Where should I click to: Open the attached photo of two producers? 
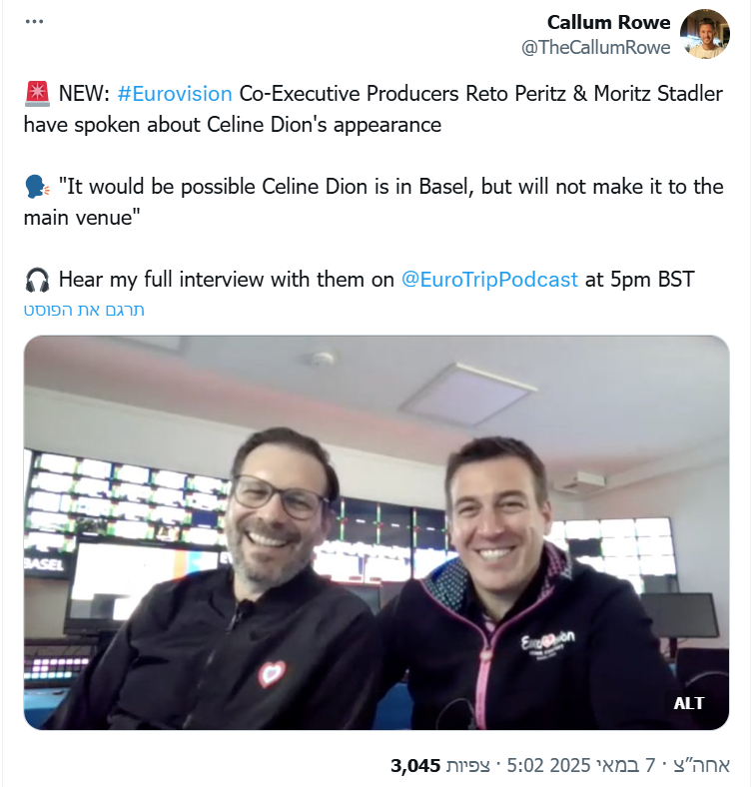click(x=376, y=532)
